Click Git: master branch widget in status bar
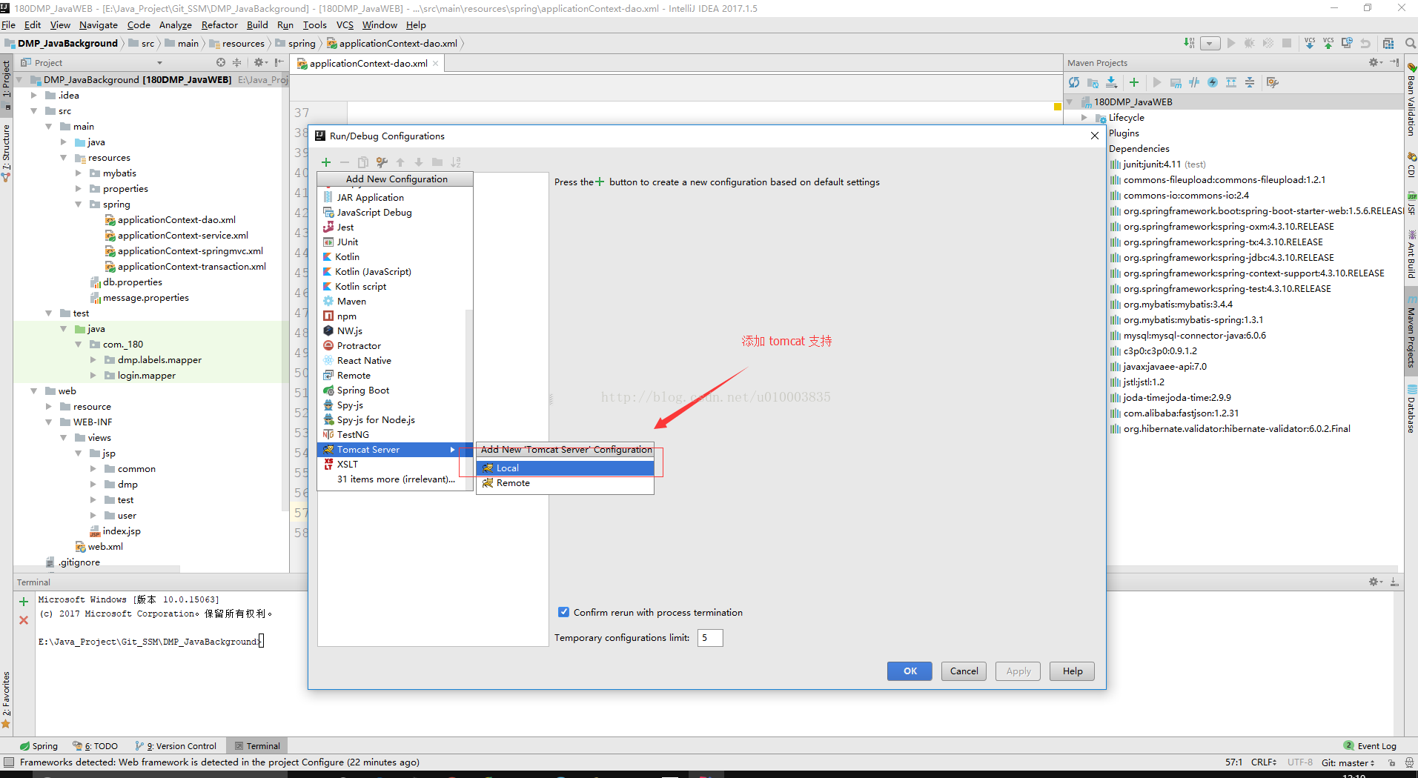 point(1348,762)
